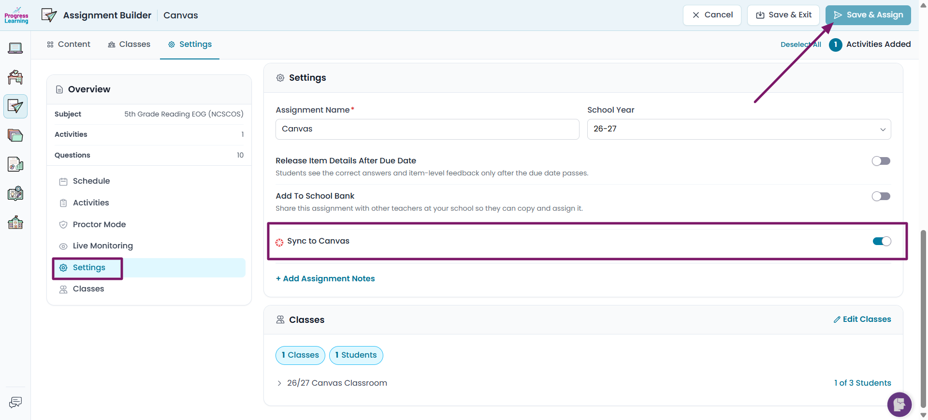The image size is (928, 420).
Task: Open the teacher desk sidebar icon
Action: click(15, 77)
